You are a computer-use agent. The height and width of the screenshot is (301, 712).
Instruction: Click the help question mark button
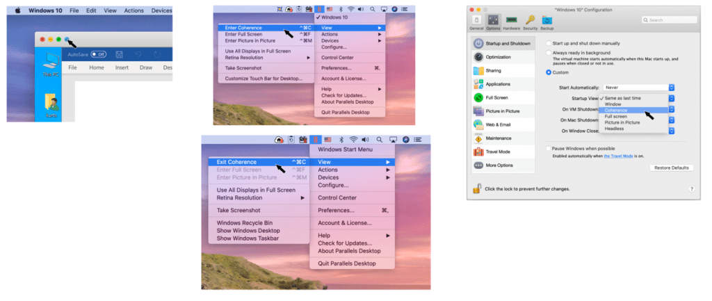coord(692,189)
